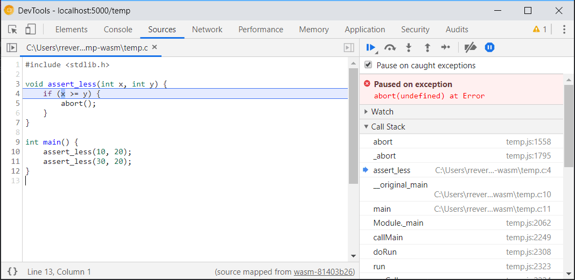Screen dimensions: 575x280
Task: Collapse the Call Stack section
Action: pos(388,127)
